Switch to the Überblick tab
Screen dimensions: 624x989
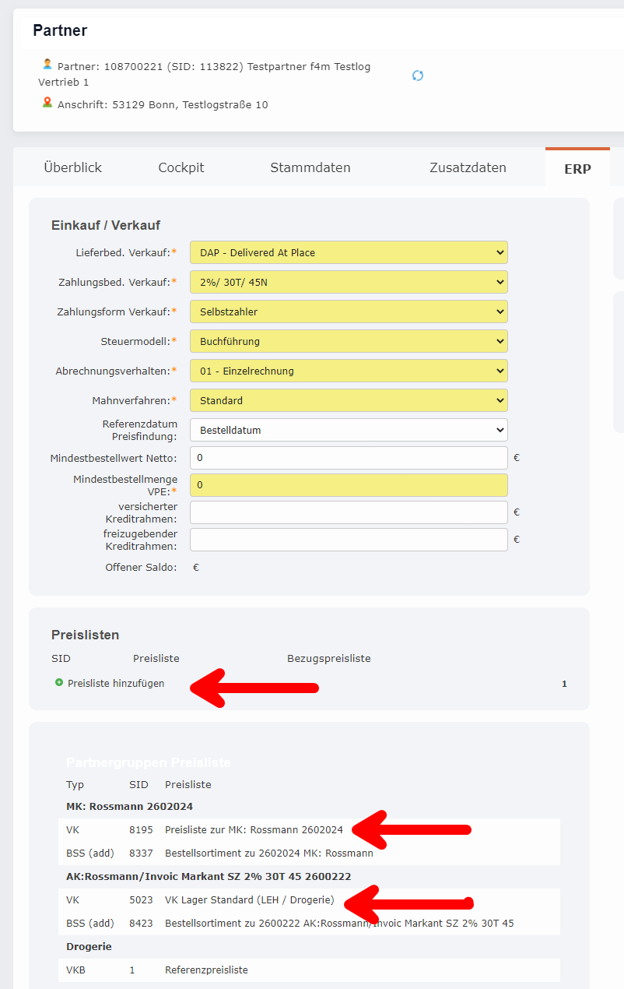click(x=73, y=167)
